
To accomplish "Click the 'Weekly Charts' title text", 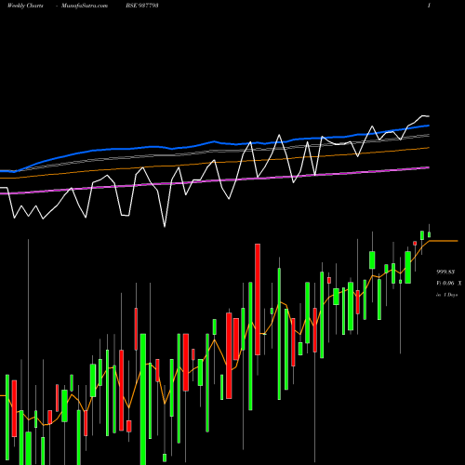I will point(25,6).
